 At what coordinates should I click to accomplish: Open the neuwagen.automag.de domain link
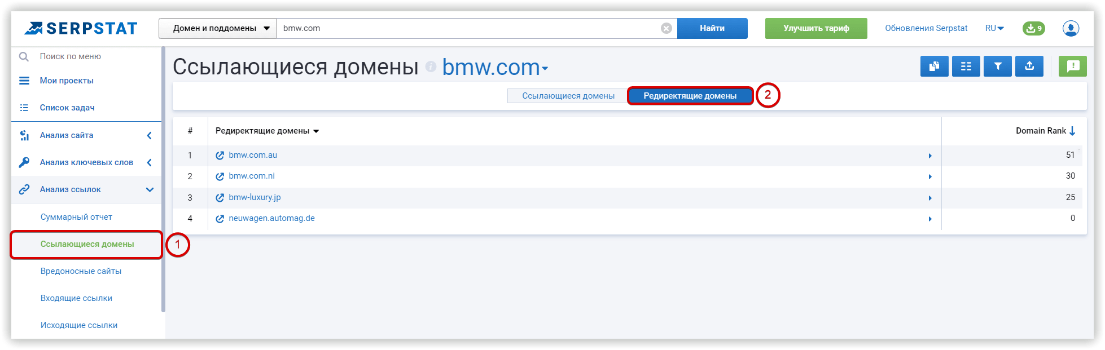click(x=271, y=218)
